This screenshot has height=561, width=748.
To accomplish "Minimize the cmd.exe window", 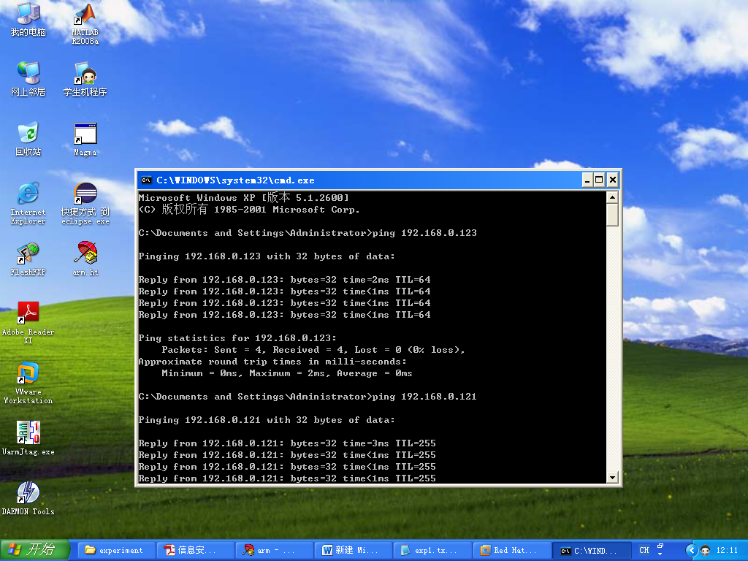I will tap(587, 180).
